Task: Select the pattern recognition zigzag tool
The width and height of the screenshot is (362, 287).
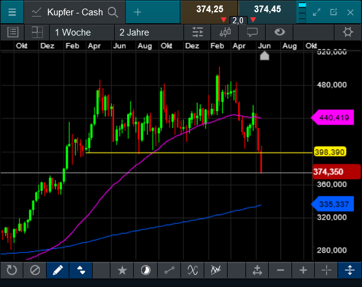Action: pos(216,270)
